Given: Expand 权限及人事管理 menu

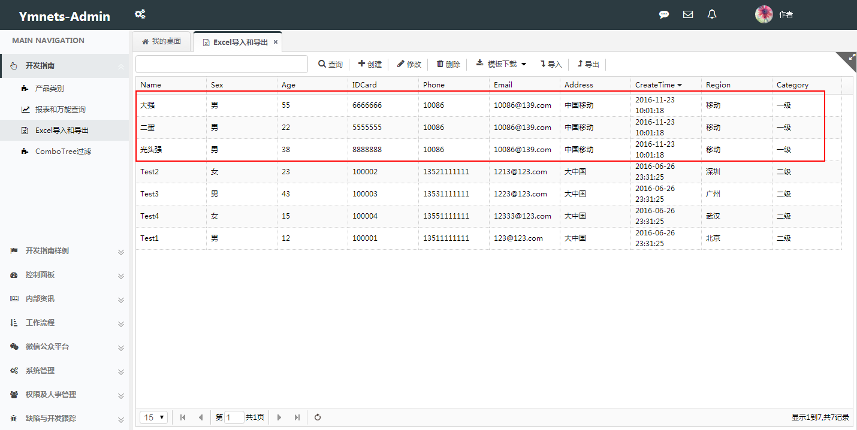Looking at the screenshot, I should click(x=65, y=395).
